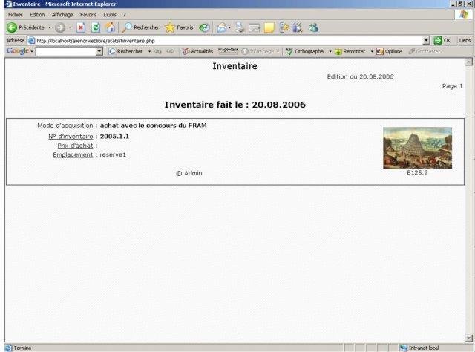Image resolution: width=475 pixels, height=352 pixels.
Task: Open the Edition menu
Action: (37, 15)
